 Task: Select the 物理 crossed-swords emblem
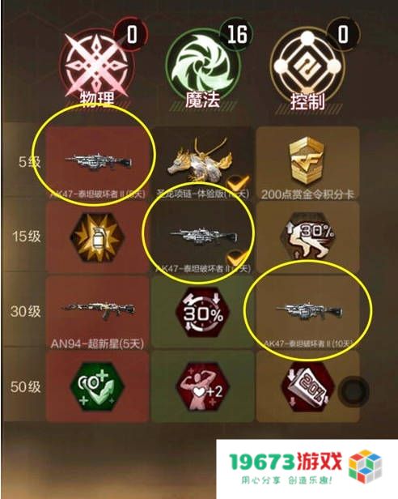(96, 66)
